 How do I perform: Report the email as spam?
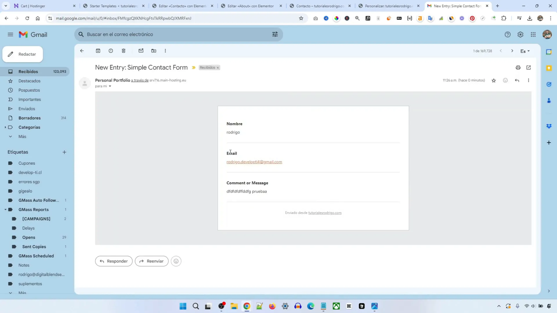click(111, 51)
